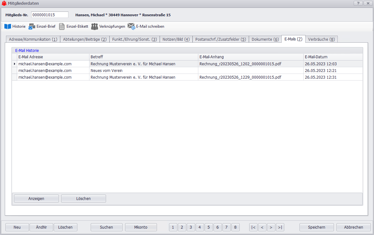Switch to Adresse/Kommunikation tab
Screen dimensions: 374x235
33,39
